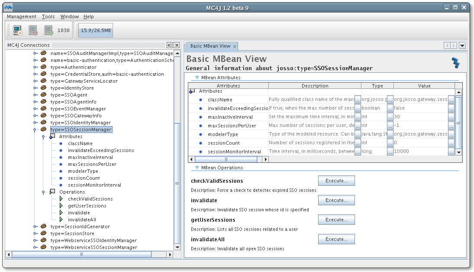Open the Tools menu
The width and height of the screenshot is (474, 272).
coord(48,16)
